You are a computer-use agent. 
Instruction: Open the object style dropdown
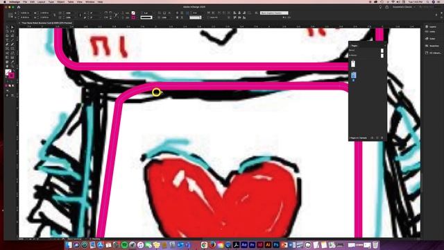tap(274, 13)
